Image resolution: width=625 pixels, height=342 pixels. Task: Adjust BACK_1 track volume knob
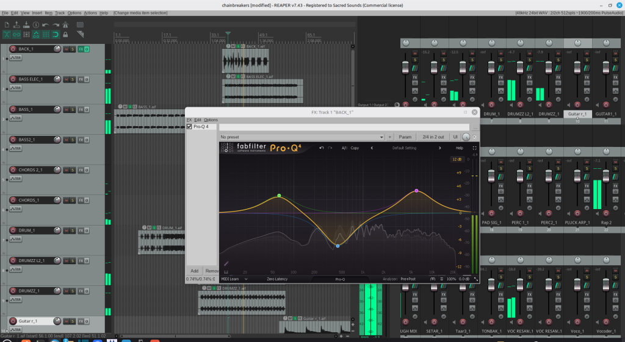coord(57,49)
